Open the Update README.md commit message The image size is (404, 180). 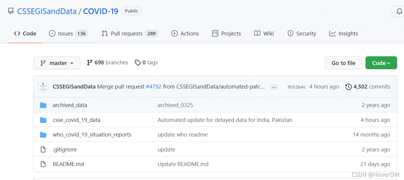tap(183, 164)
